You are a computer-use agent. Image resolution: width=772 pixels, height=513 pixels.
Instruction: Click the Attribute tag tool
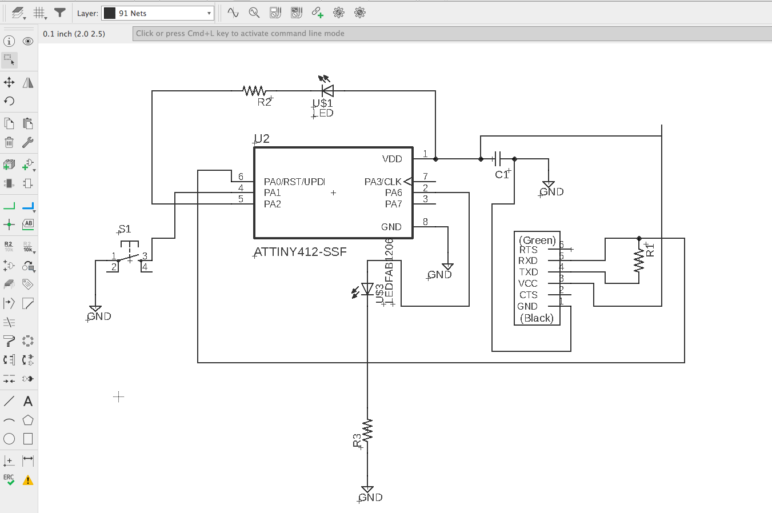point(28,284)
